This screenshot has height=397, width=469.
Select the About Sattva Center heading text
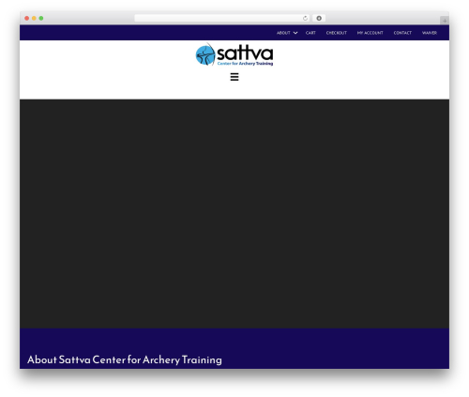point(125,359)
